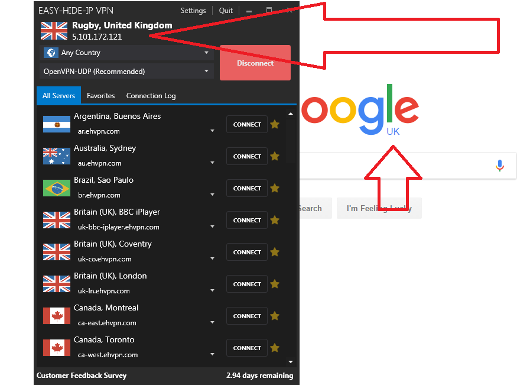The width and height of the screenshot is (517, 385).
Task: Expand the ar.ehvpn.com address dropdown
Action: (212, 131)
